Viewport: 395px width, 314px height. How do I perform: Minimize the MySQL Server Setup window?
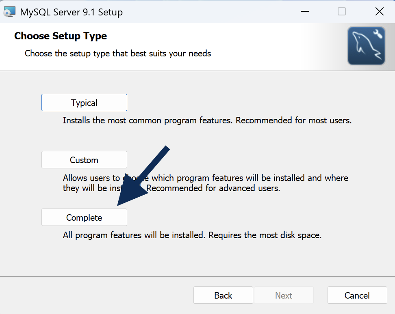(304, 12)
